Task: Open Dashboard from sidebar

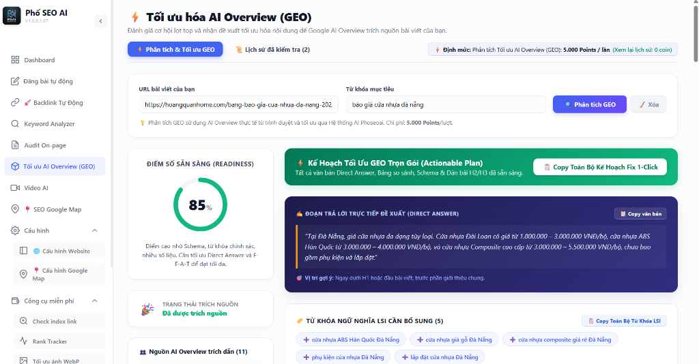Action: coord(55,59)
